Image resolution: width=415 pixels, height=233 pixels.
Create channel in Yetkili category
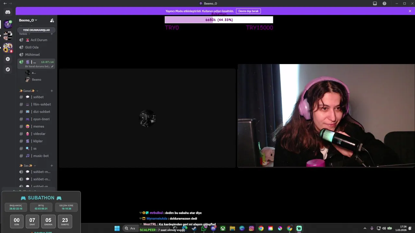click(x=52, y=34)
